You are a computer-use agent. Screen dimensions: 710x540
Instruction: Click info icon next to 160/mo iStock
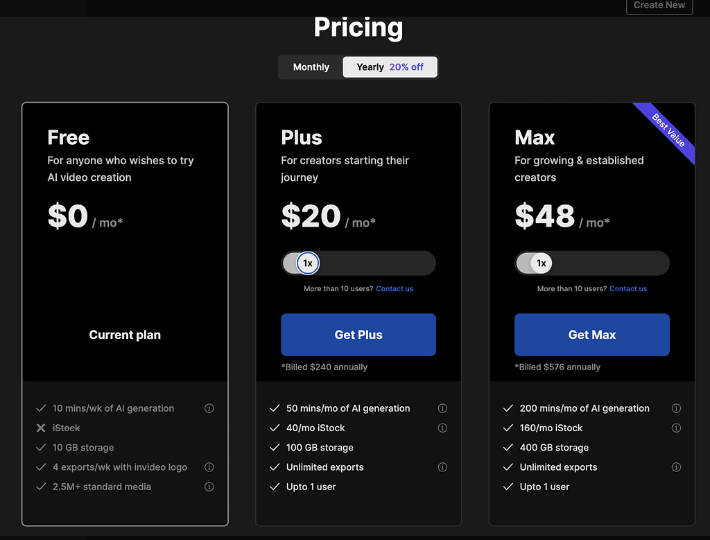(677, 428)
